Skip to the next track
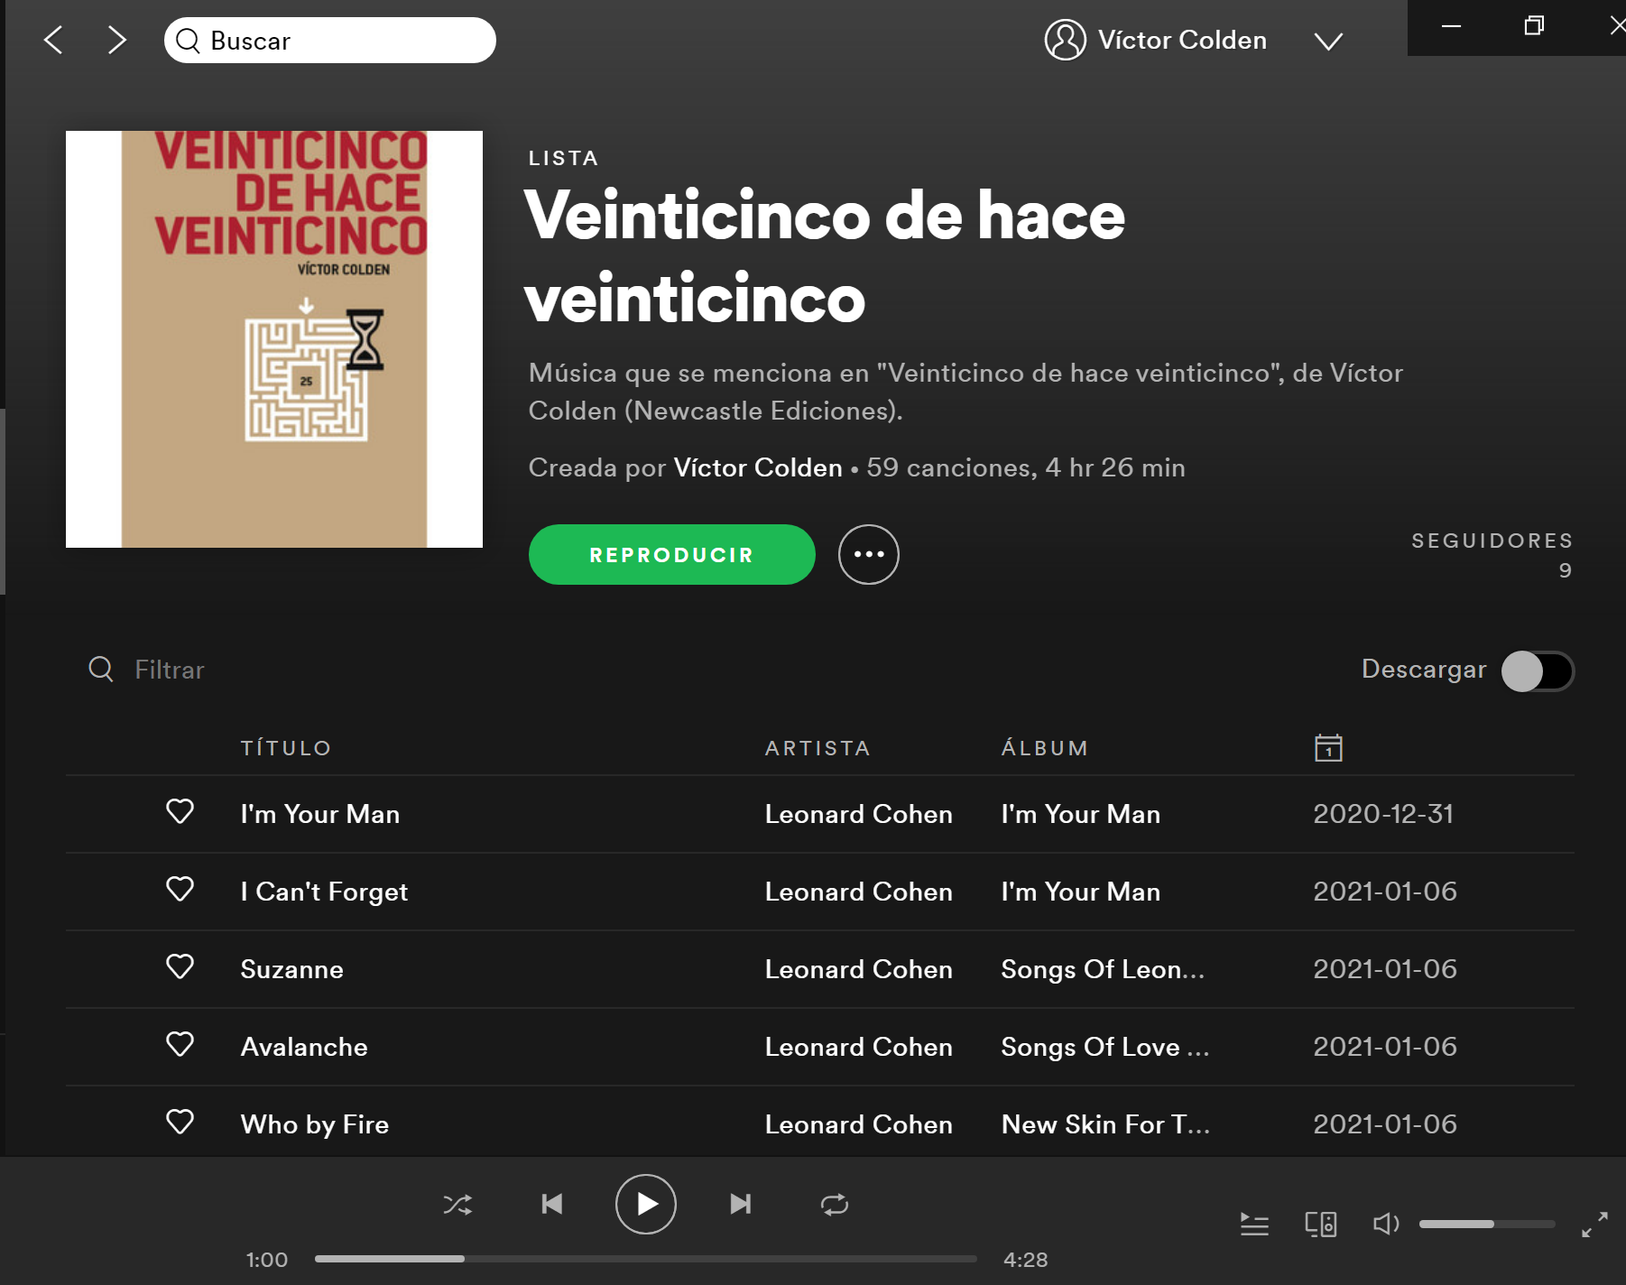Image resolution: width=1626 pixels, height=1285 pixels. [740, 1205]
